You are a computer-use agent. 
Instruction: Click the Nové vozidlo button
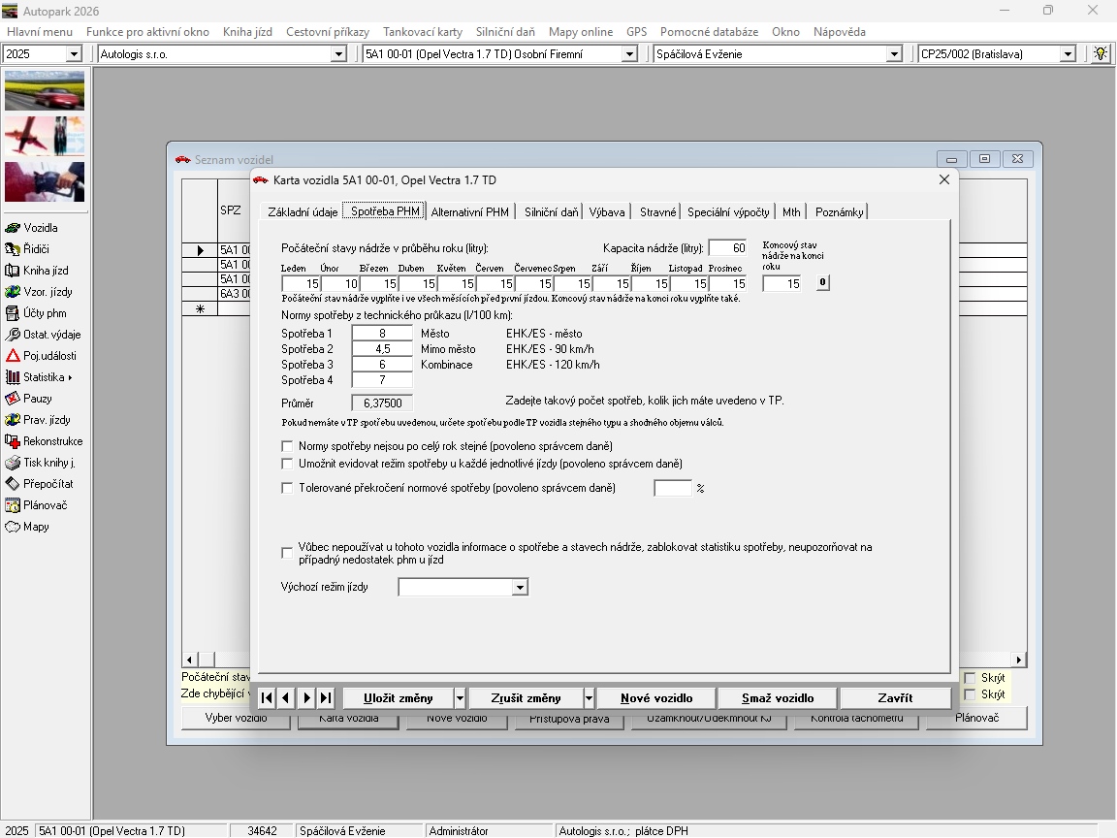point(655,698)
